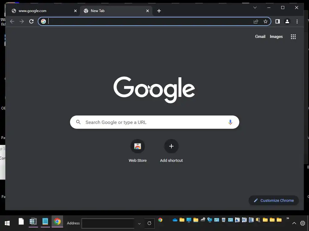Open a new tab with plus button
The image size is (309, 231).
159,11
